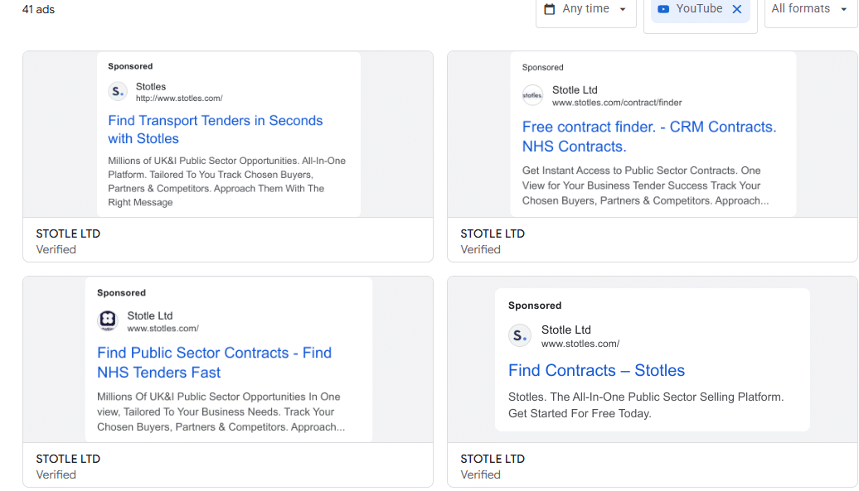
Task: Click www.stotles.com/contract/finder URL
Action: 617,103
